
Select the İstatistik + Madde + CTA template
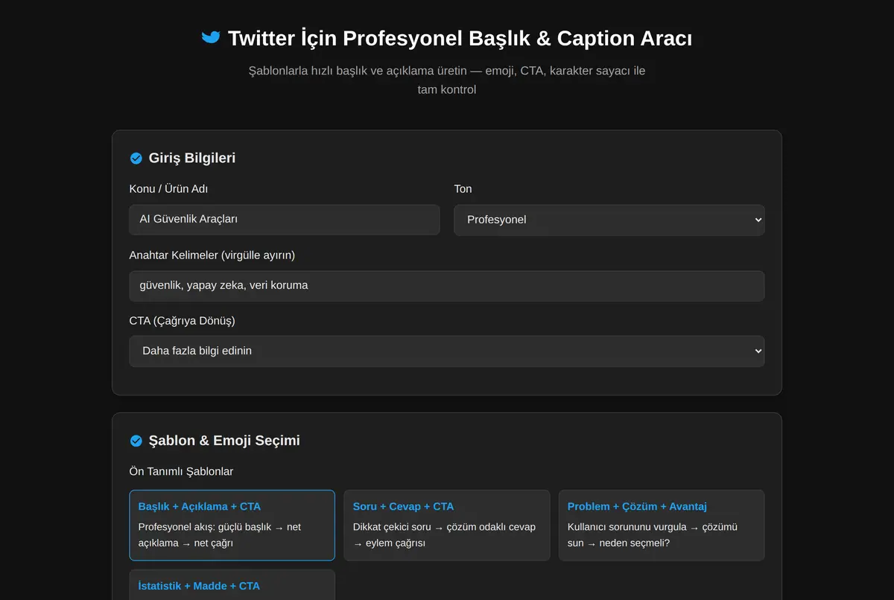(232, 585)
